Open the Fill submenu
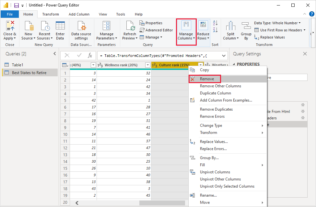This screenshot has height=207, width=316. (x=228, y=165)
